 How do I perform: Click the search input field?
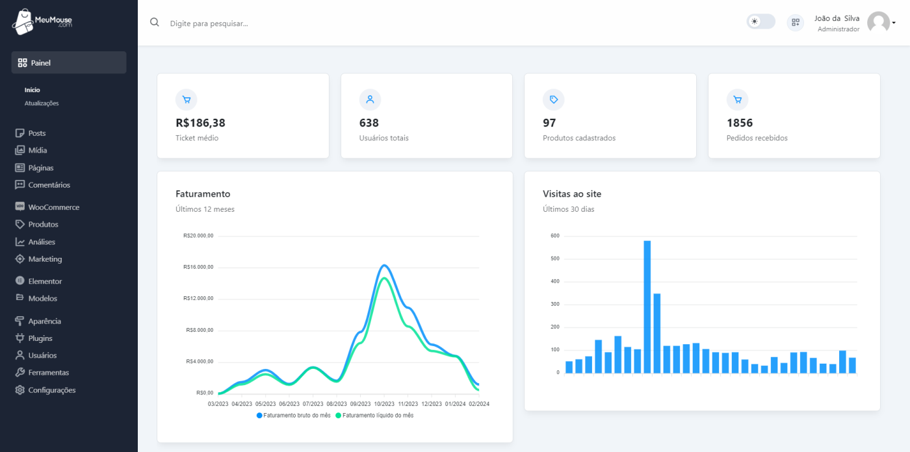[x=214, y=23]
